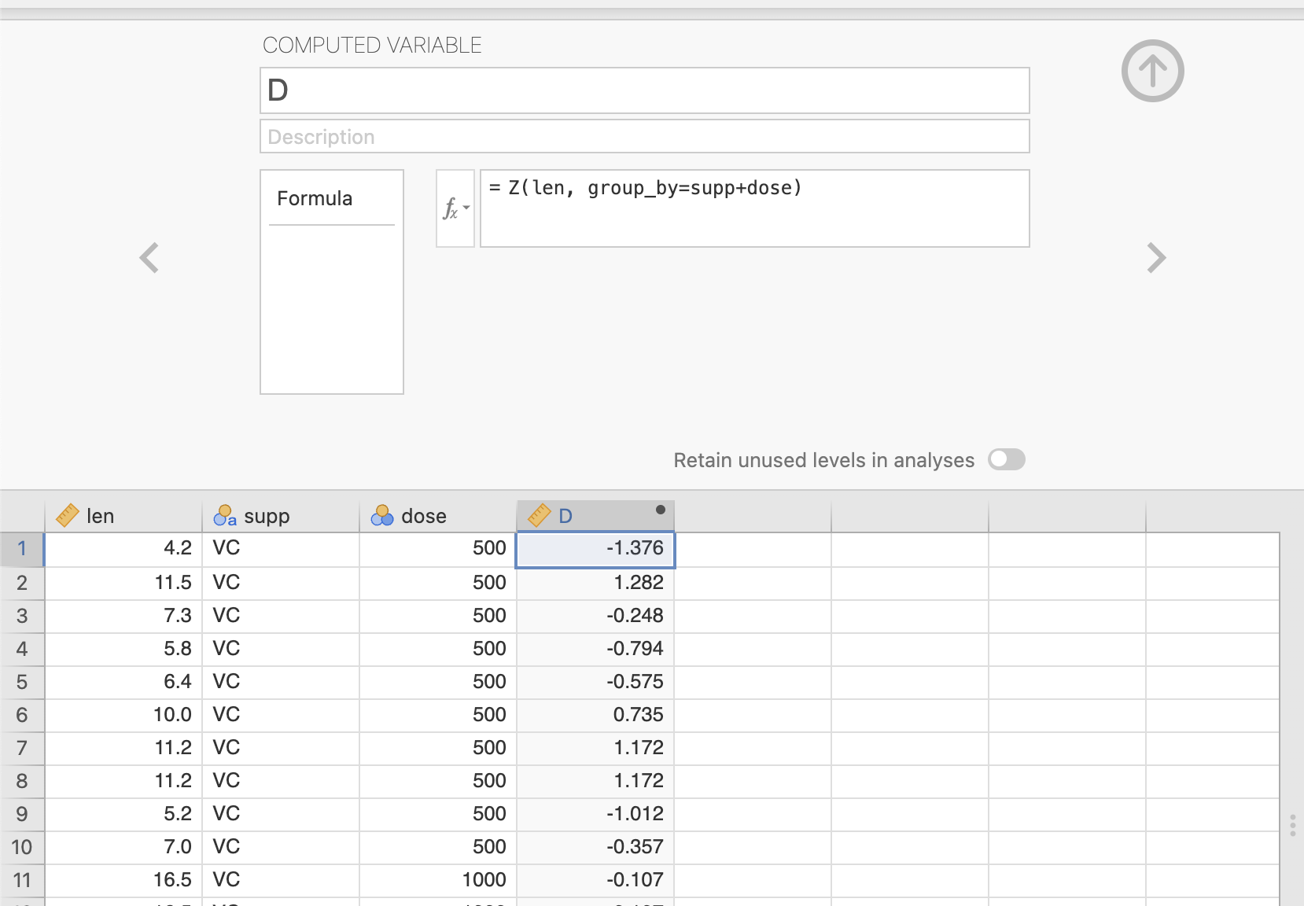The height and width of the screenshot is (906, 1304).
Task: Select the len column header
Action: point(123,516)
